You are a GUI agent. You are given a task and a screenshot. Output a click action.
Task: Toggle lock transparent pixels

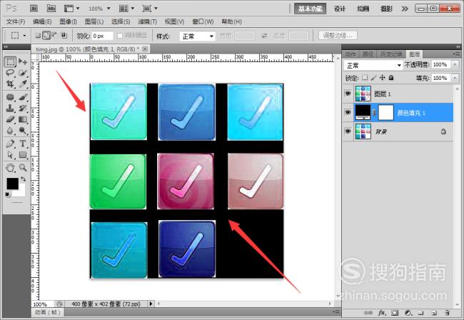click(x=365, y=78)
